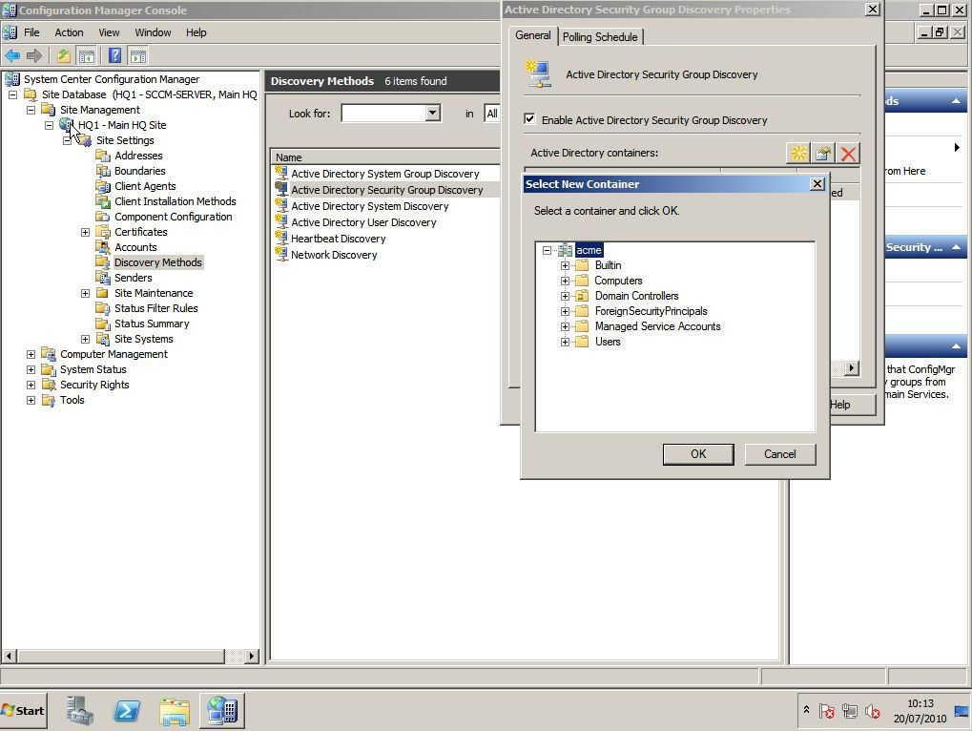Image resolution: width=972 pixels, height=731 pixels.
Task: Click the acme domain icon
Action: (x=566, y=250)
